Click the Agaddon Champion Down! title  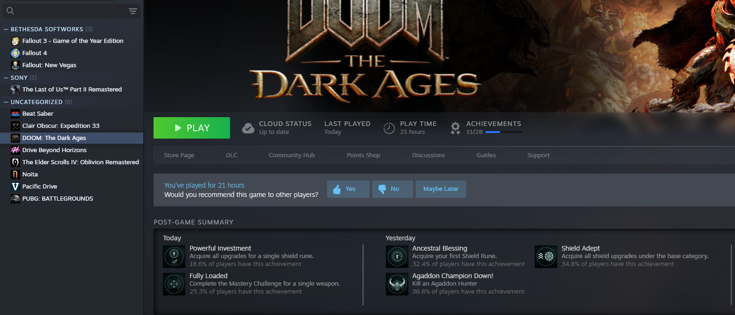pyautogui.click(x=453, y=276)
